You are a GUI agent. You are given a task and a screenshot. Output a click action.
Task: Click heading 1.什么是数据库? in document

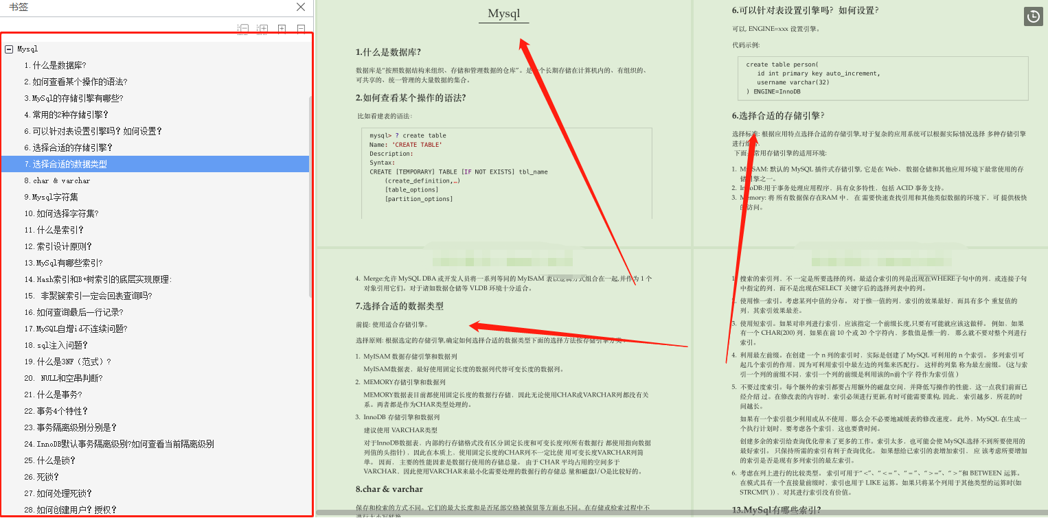tap(388, 52)
